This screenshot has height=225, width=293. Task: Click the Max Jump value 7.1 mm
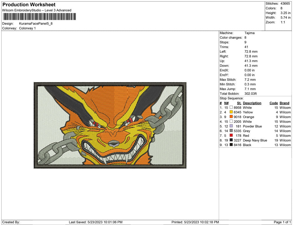click(x=250, y=89)
